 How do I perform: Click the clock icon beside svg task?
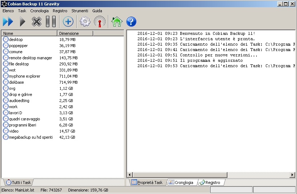pos(6,88)
